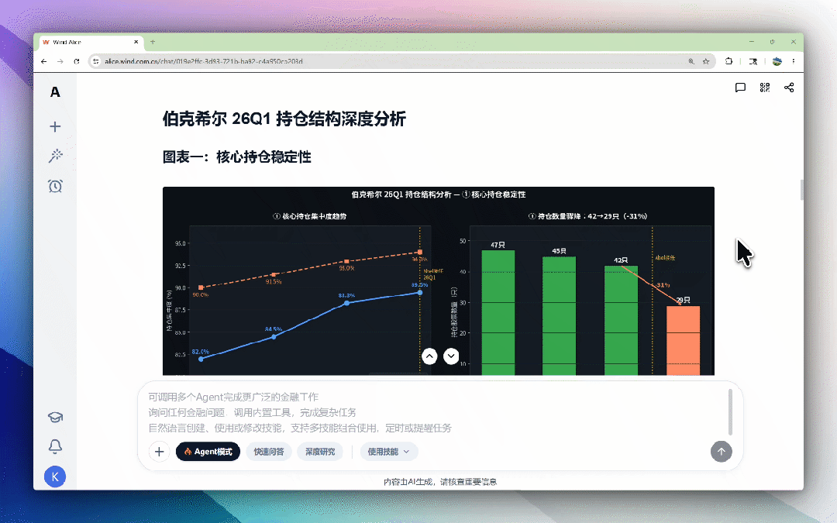Open a new browser tab
This screenshot has width=837, height=523.
153,42
